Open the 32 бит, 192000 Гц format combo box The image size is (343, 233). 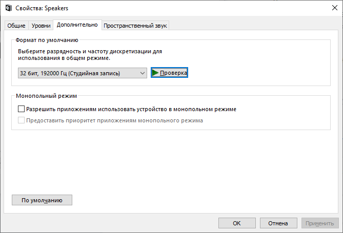tap(82, 73)
